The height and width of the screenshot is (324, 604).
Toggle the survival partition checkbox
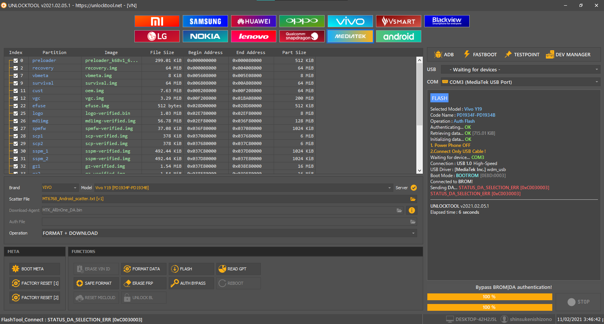pos(15,83)
